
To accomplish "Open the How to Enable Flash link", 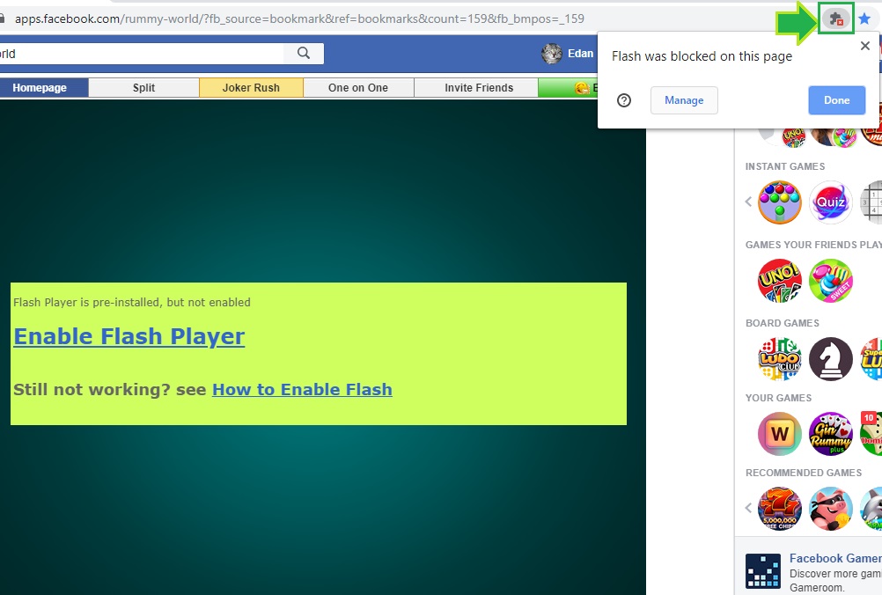I will click(302, 389).
